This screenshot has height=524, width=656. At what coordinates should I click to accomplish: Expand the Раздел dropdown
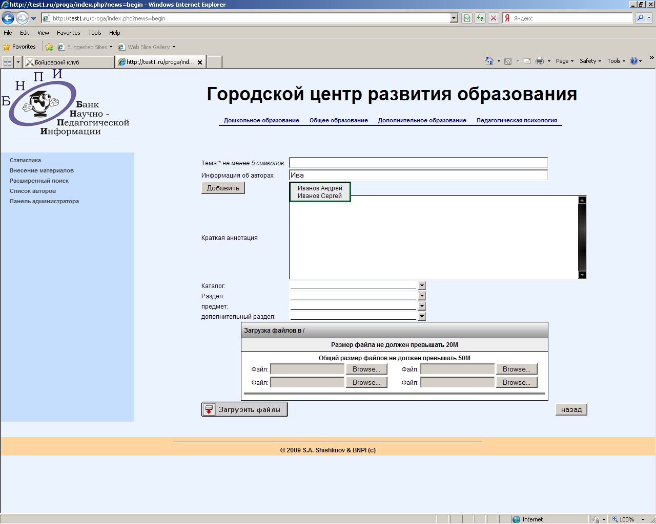[422, 296]
